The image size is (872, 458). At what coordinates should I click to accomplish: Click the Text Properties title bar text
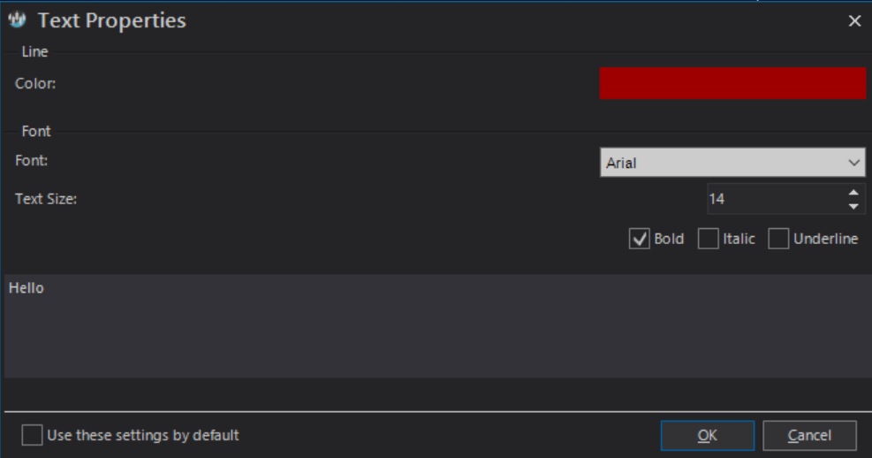[112, 20]
